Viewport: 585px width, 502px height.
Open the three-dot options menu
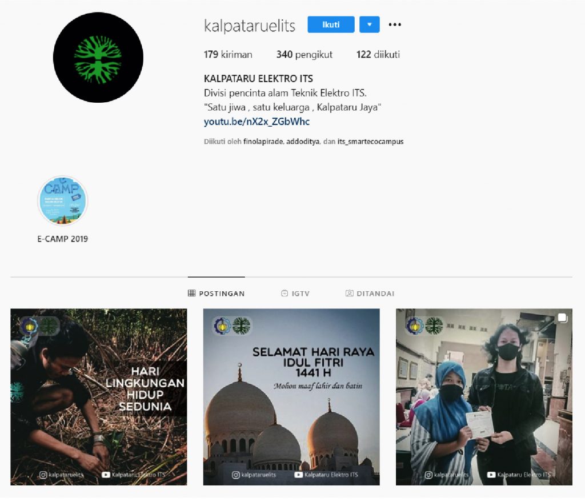click(395, 25)
